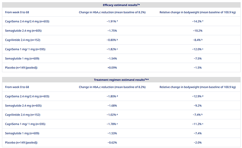This screenshot has width=242, height=148.
Task: Select CagriSema 2.4 mg/2.4 mg row in efficacy table
Action: tap(121, 21)
